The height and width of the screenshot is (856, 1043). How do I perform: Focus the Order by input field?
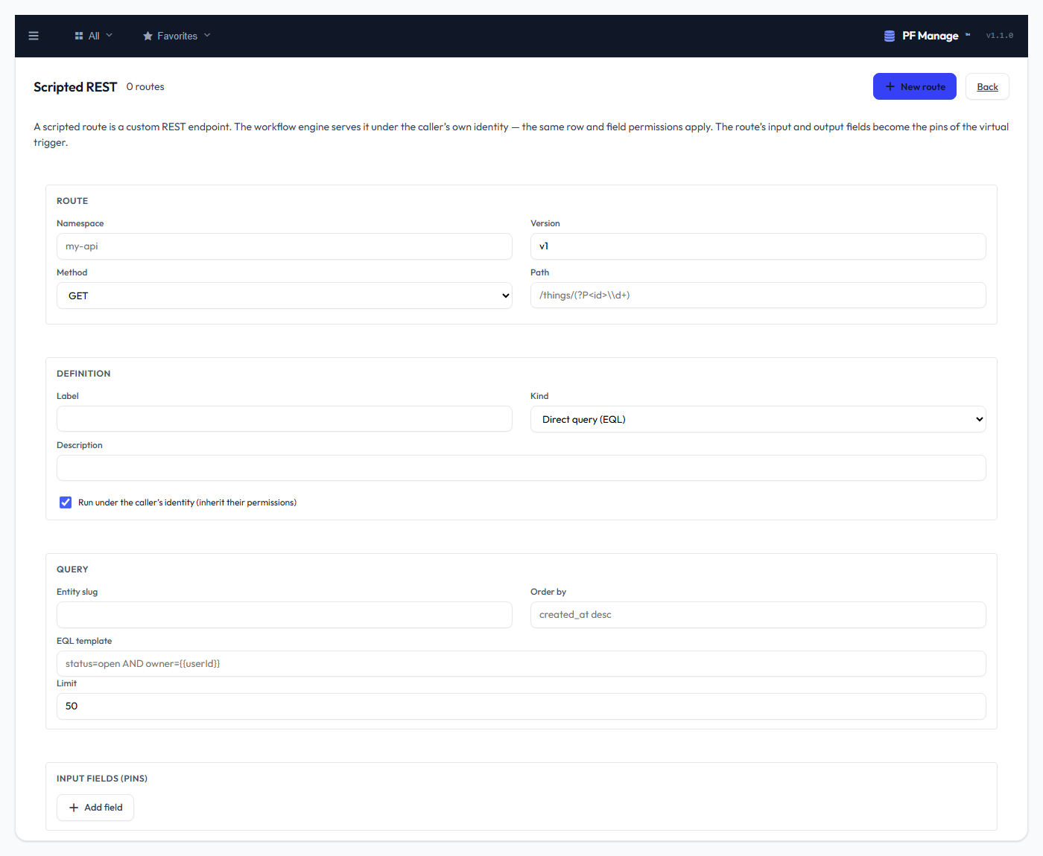[758, 615]
